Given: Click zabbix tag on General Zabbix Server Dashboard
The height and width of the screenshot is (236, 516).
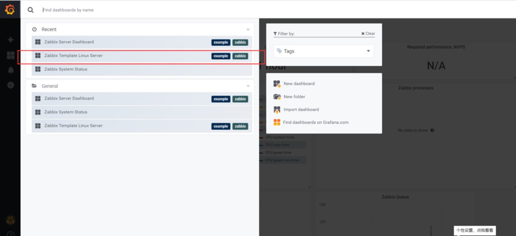Looking at the screenshot, I should pyautogui.click(x=240, y=99).
